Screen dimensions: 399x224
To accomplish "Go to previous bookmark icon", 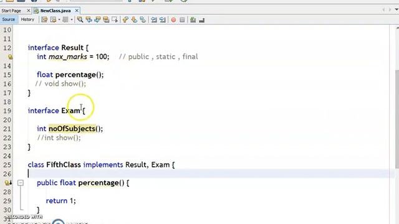I will click(x=125, y=20).
